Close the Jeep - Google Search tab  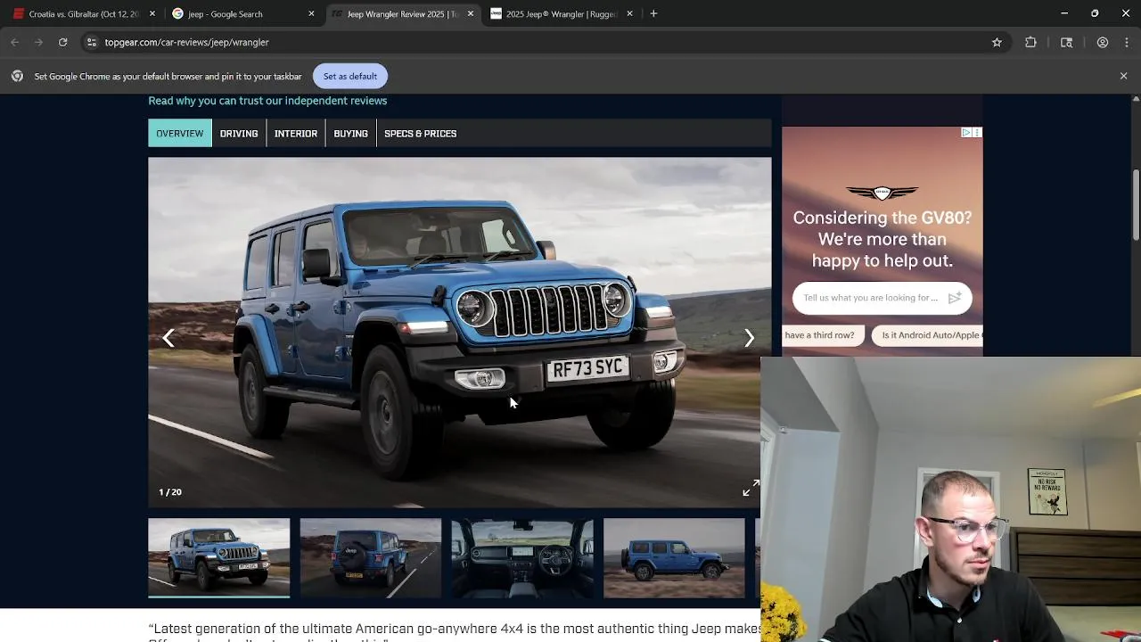point(311,13)
